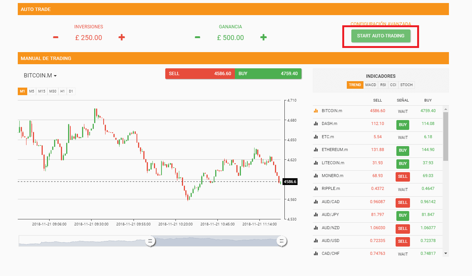The image size is (472, 276).
Task: Click the chart icon beside CAD/CHF
Action: click(x=315, y=254)
